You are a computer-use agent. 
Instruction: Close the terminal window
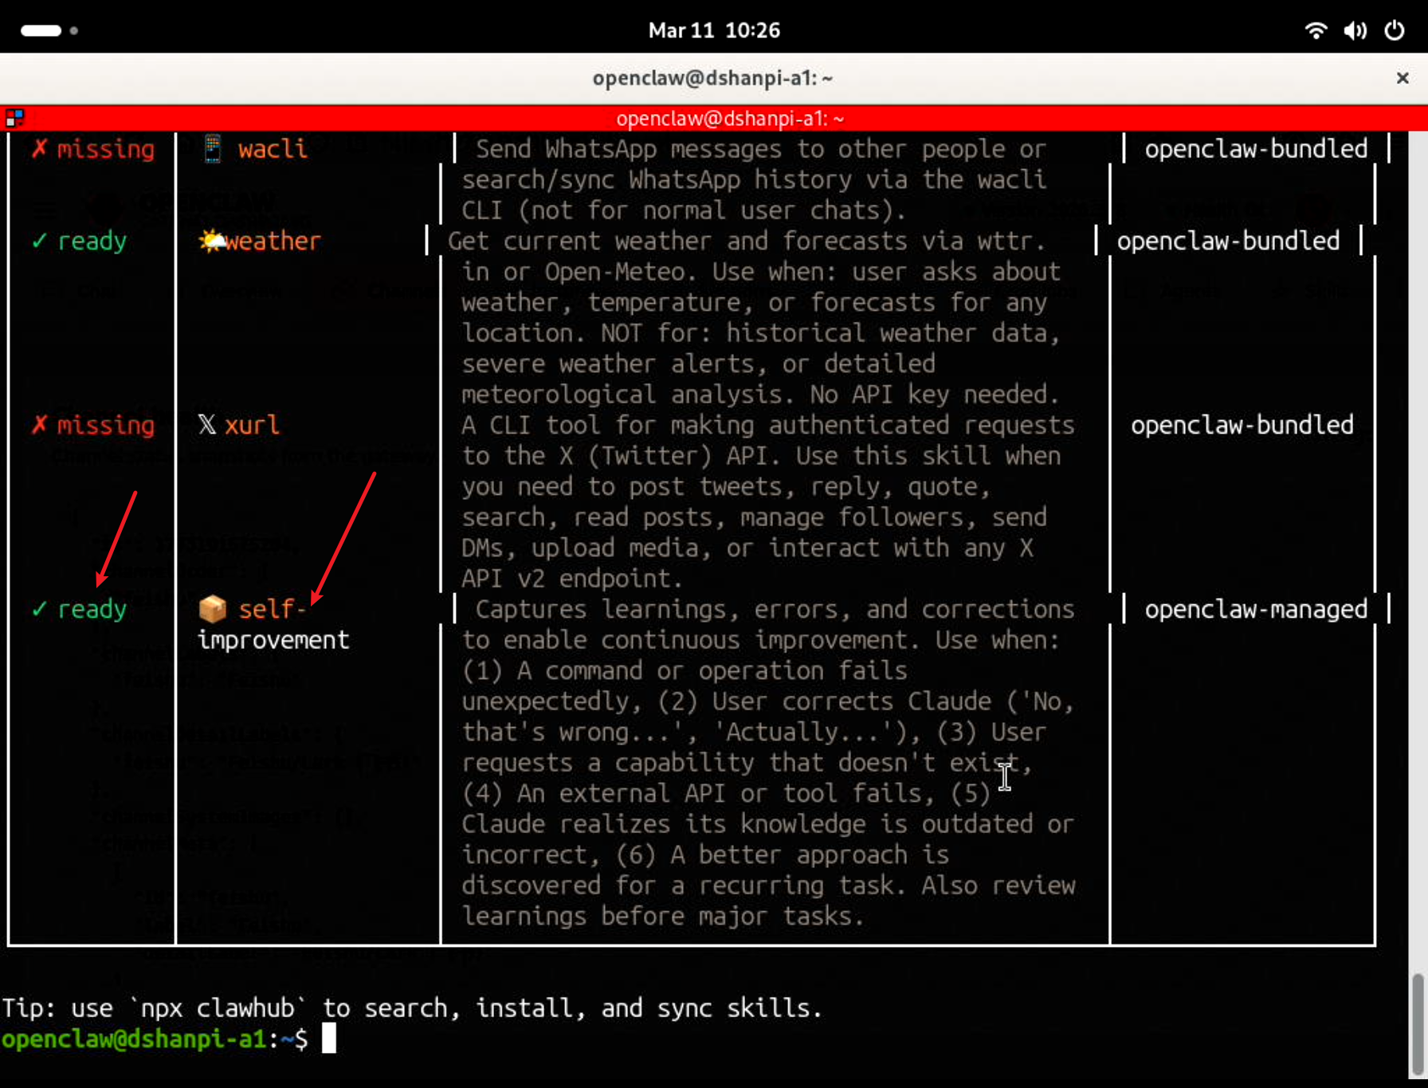click(1402, 78)
